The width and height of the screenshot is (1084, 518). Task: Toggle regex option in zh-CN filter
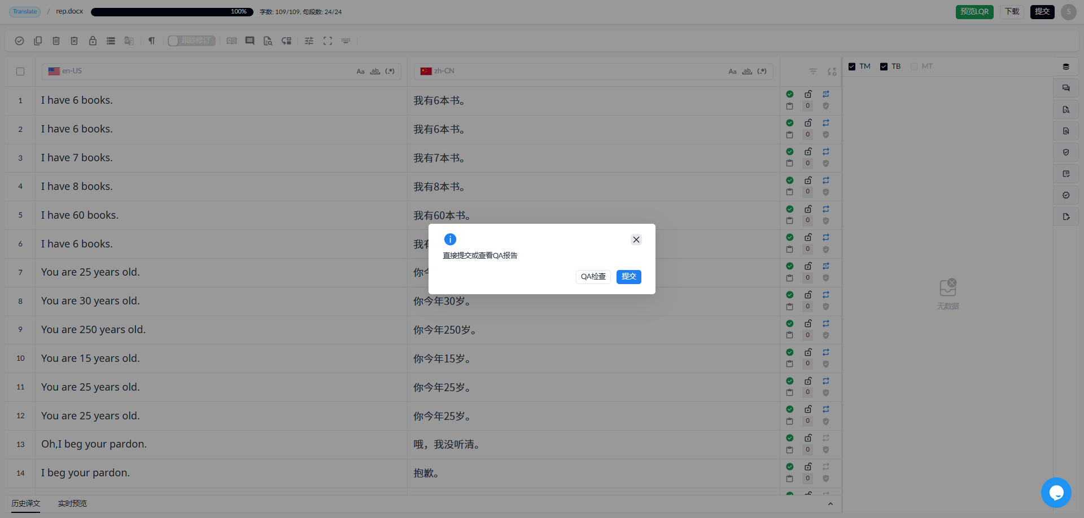762,72
